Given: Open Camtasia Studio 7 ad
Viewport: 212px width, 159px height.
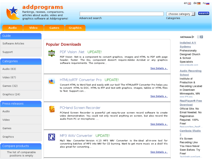Looking at the screenshot, I should click(190, 133).
